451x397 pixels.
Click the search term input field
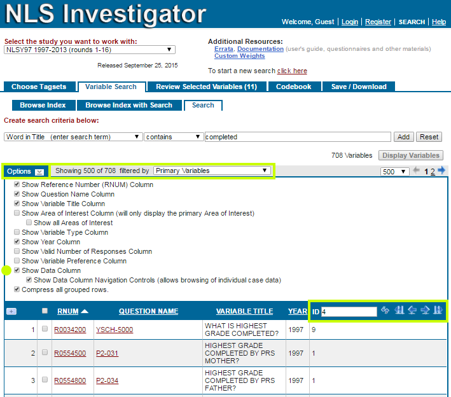[x=298, y=137]
